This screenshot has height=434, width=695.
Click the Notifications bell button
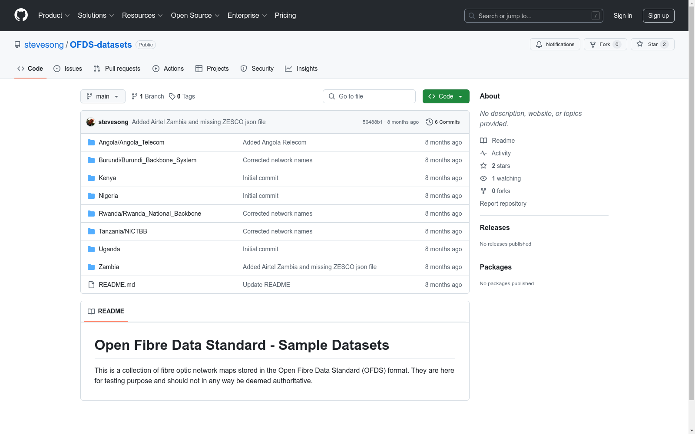[555, 44]
